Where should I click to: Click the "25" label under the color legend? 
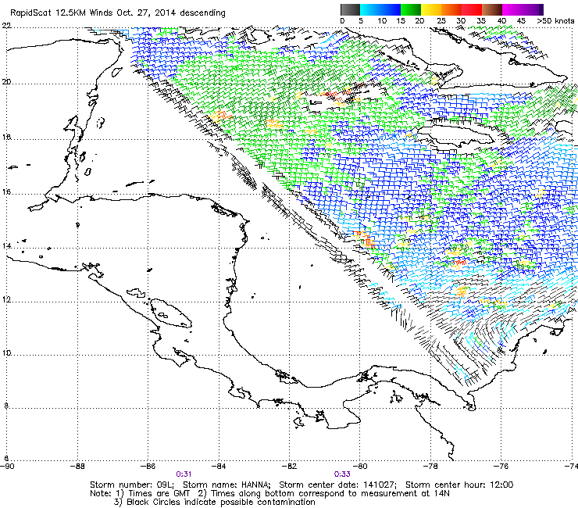pos(441,21)
